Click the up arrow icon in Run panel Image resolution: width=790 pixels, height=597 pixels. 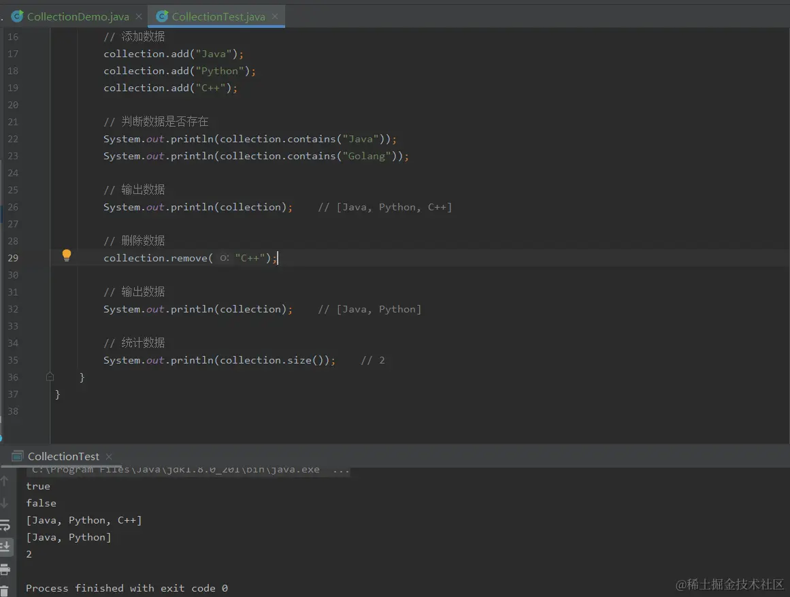tap(4, 481)
